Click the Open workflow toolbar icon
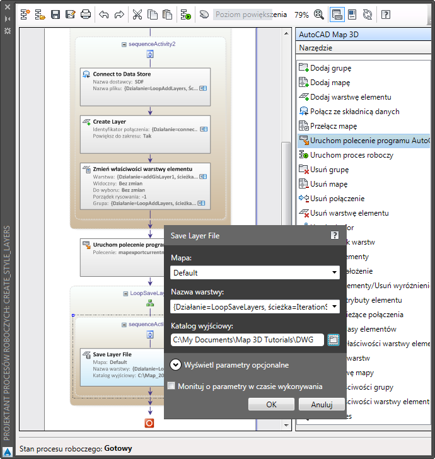 pos(40,15)
